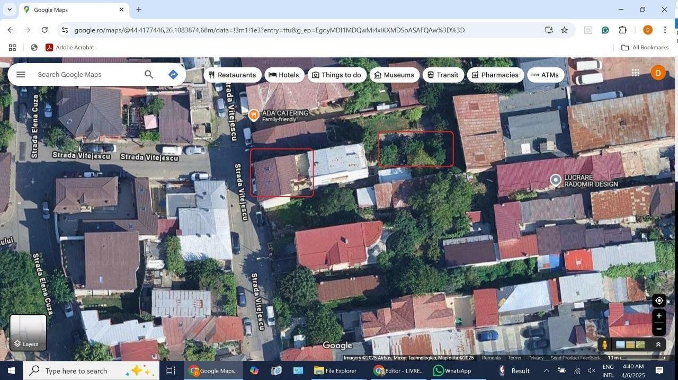Image resolution: width=678 pixels, height=380 pixels.
Task: Expand the Layers options panel
Action: click(x=28, y=332)
